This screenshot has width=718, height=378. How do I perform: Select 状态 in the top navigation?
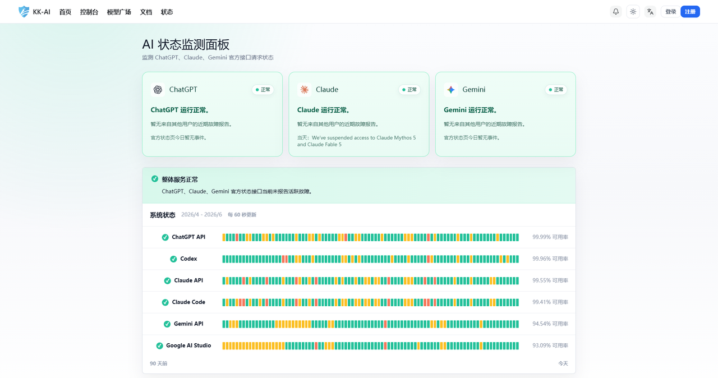click(x=167, y=12)
